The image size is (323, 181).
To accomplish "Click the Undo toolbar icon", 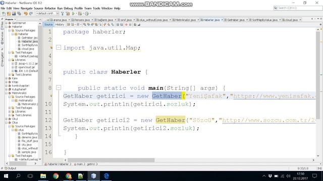I will click(x=26, y=14).
